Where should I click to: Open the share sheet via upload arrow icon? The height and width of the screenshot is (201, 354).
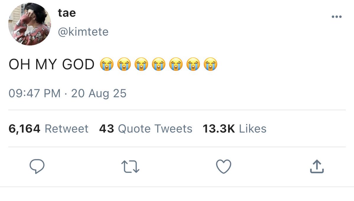317,166
